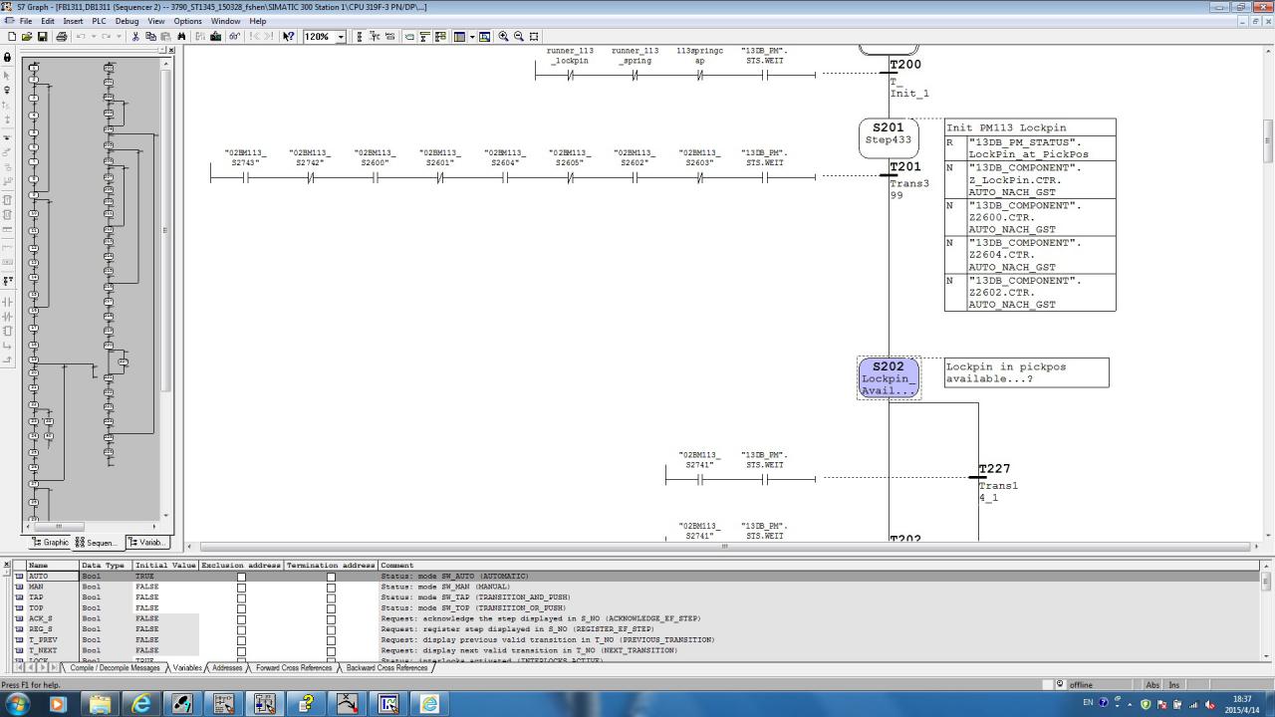The width and height of the screenshot is (1275, 717).
Task: Open the Debug menu
Action: pyautogui.click(x=127, y=21)
